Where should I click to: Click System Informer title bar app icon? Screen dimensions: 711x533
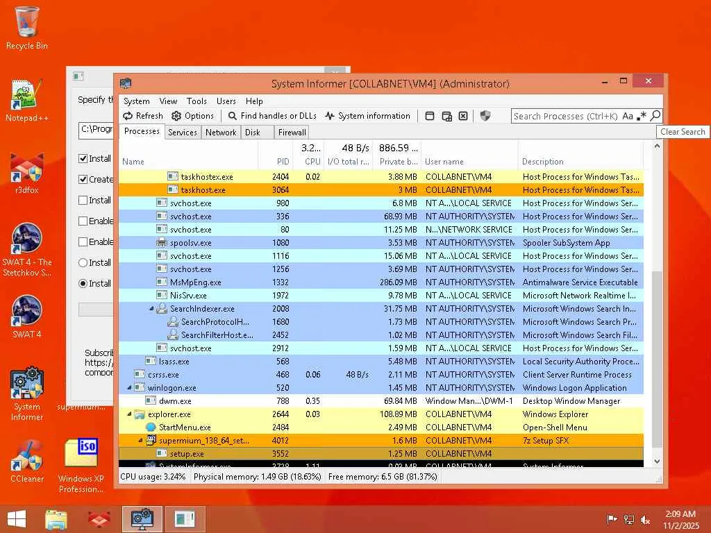pos(126,83)
